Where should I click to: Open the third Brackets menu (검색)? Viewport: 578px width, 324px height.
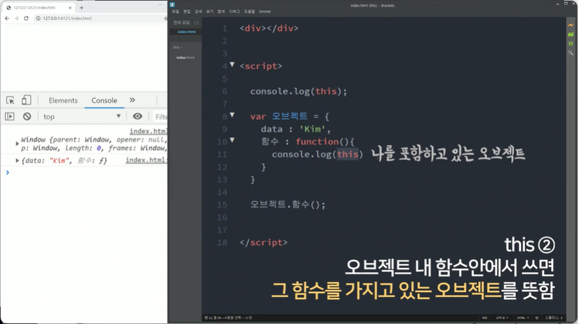198,12
